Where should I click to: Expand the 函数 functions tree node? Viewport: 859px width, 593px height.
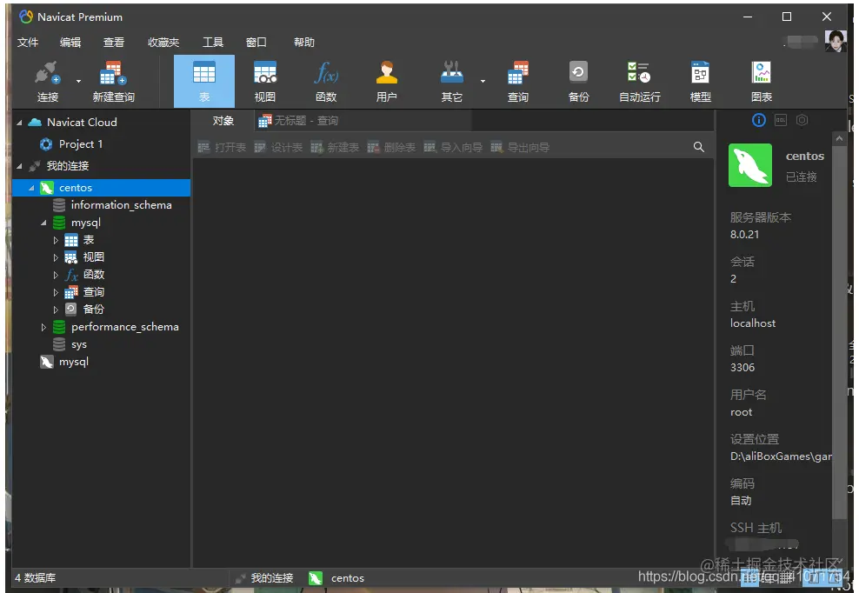(x=56, y=275)
